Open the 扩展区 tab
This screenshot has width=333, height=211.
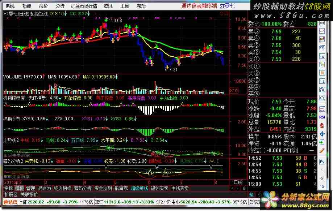coord(11,194)
